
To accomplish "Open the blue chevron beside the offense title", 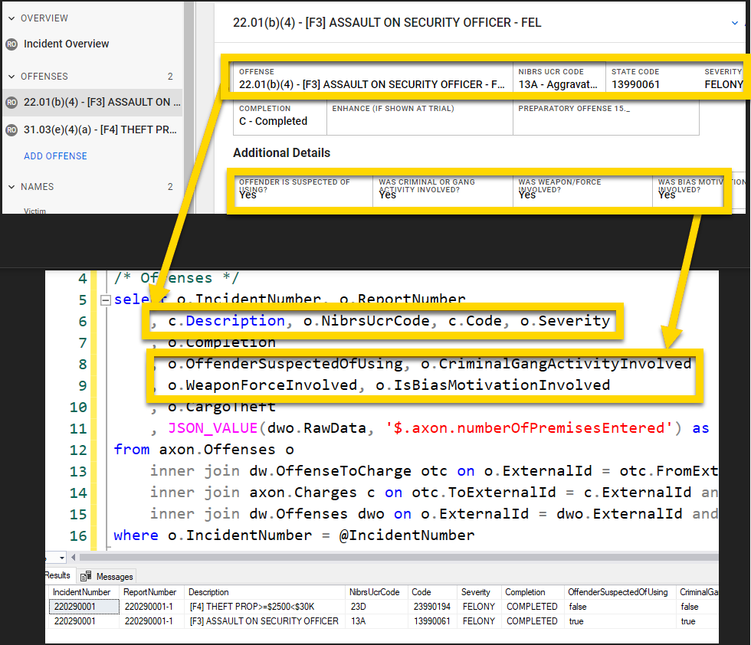I will pos(736,23).
